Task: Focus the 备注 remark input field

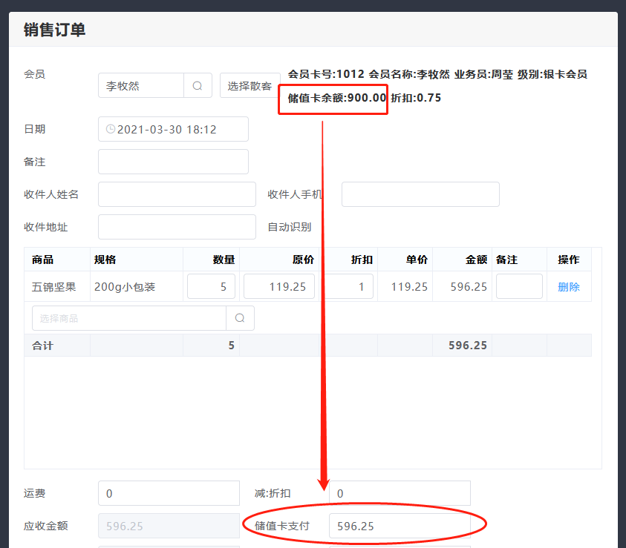Action: (x=173, y=162)
